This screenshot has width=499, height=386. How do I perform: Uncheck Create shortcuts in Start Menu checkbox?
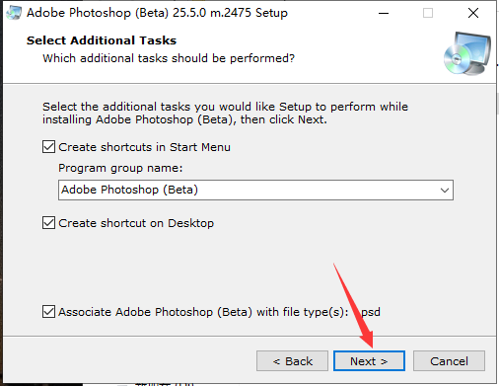click(48, 147)
